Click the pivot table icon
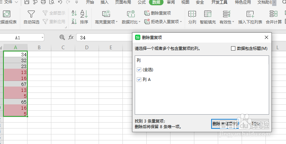This screenshot has height=144, width=286. tap(7, 14)
